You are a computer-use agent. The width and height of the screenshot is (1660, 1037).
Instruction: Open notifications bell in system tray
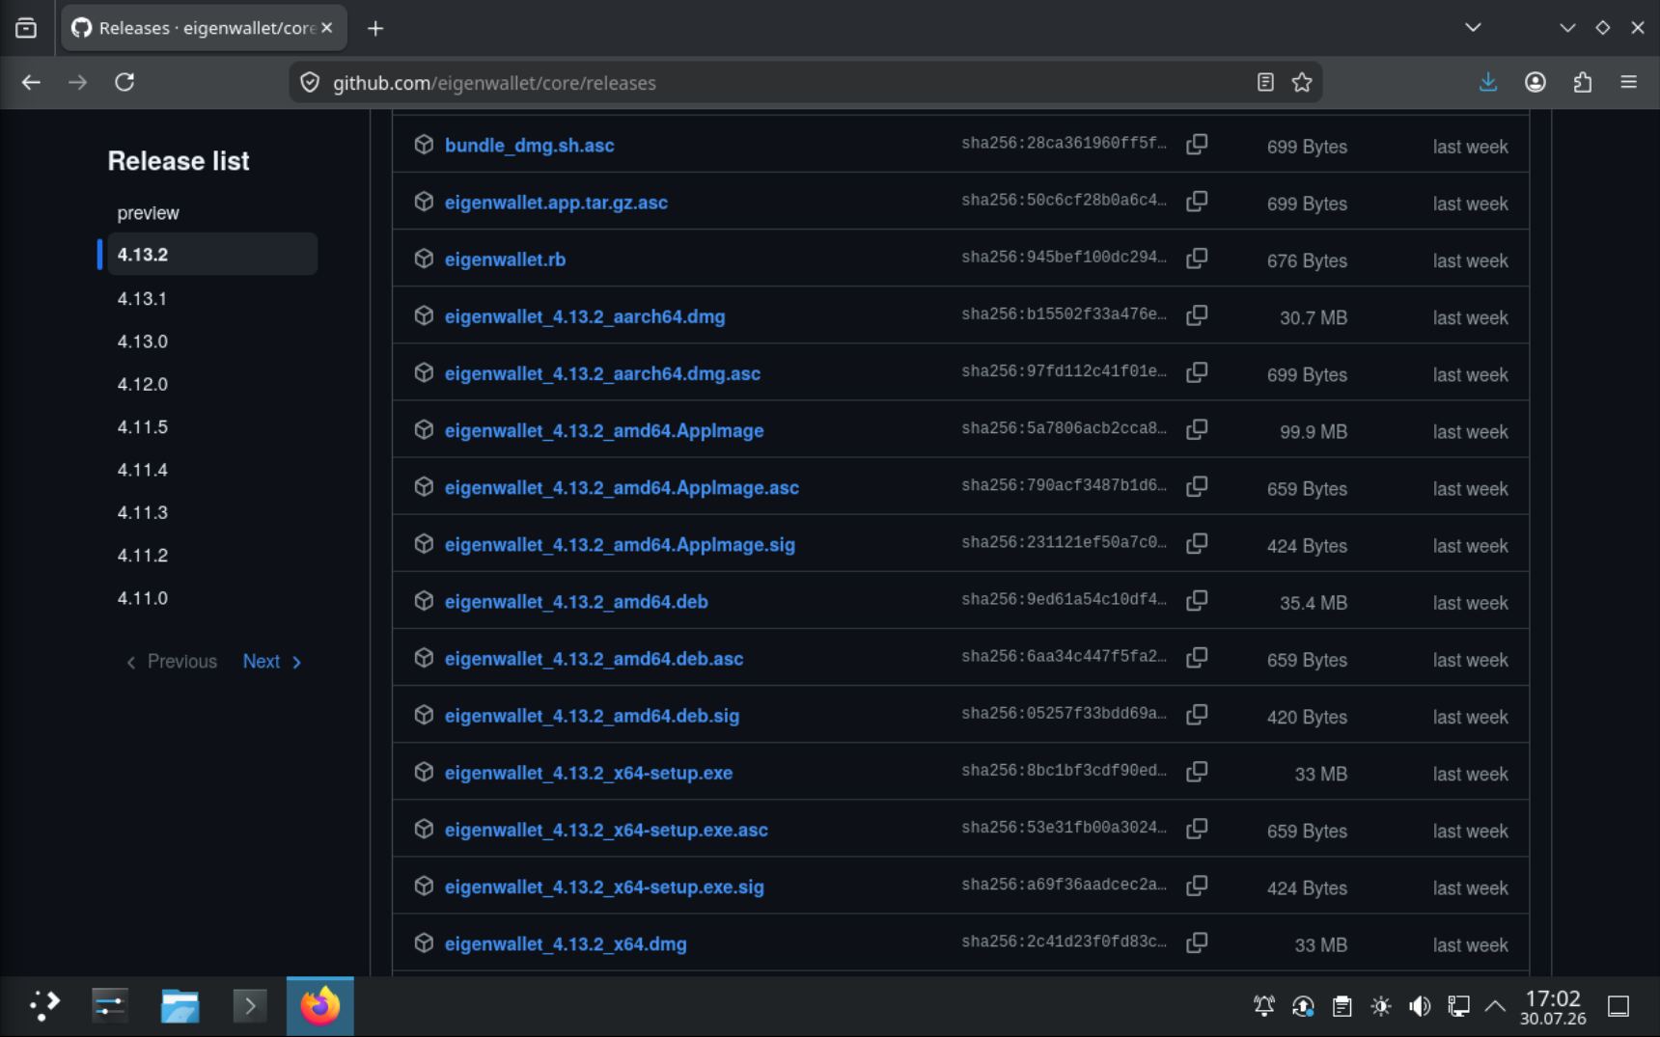tap(1263, 1006)
